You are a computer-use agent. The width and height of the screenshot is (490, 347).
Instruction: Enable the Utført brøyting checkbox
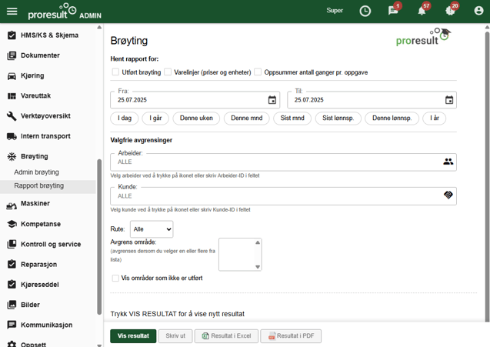[x=115, y=72]
